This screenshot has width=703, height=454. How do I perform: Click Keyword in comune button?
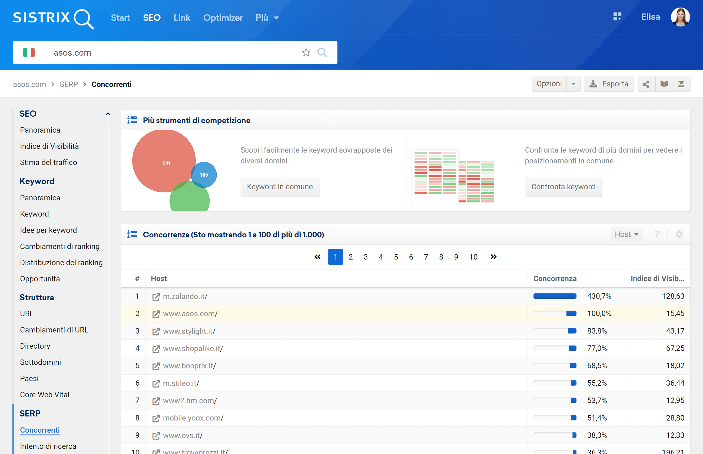point(280,186)
